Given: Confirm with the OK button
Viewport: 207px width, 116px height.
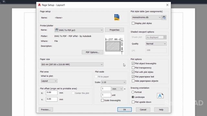Looking at the screenshot, I should (125, 110).
